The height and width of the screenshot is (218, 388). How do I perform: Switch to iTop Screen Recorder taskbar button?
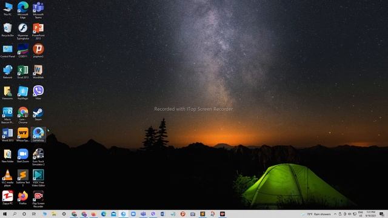pyautogui.click(x=222, y=214)
